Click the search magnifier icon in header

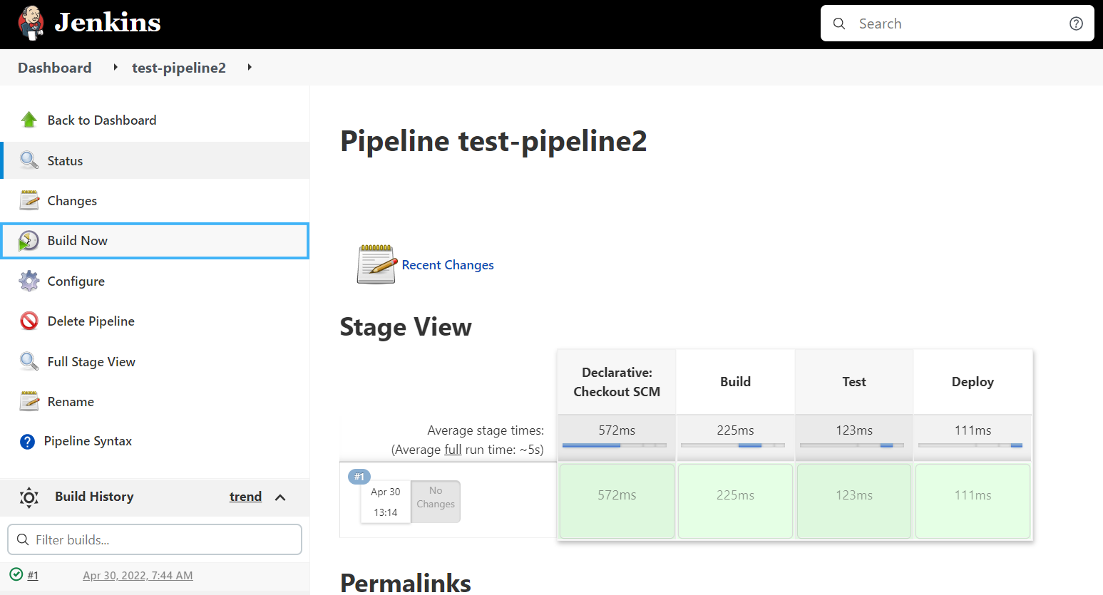pyautogui.click(x=839, y=24)
